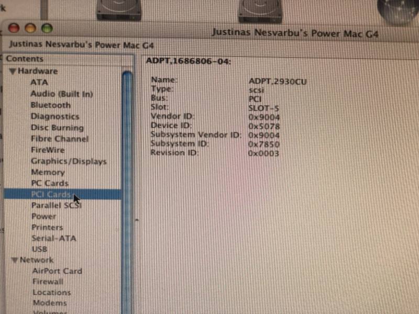Screen dimensions: 419x314
Task: Open the FireWire hardware entry
Action: coord(48,150)
